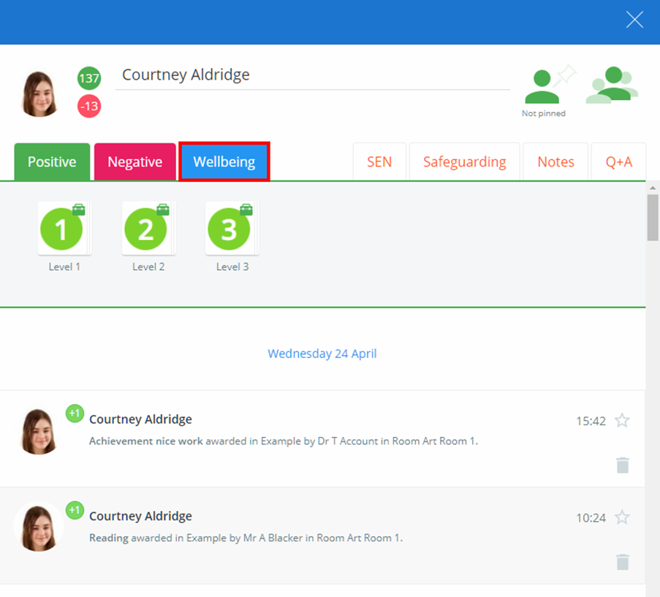Open the Q+A tab

click(618, 161)
